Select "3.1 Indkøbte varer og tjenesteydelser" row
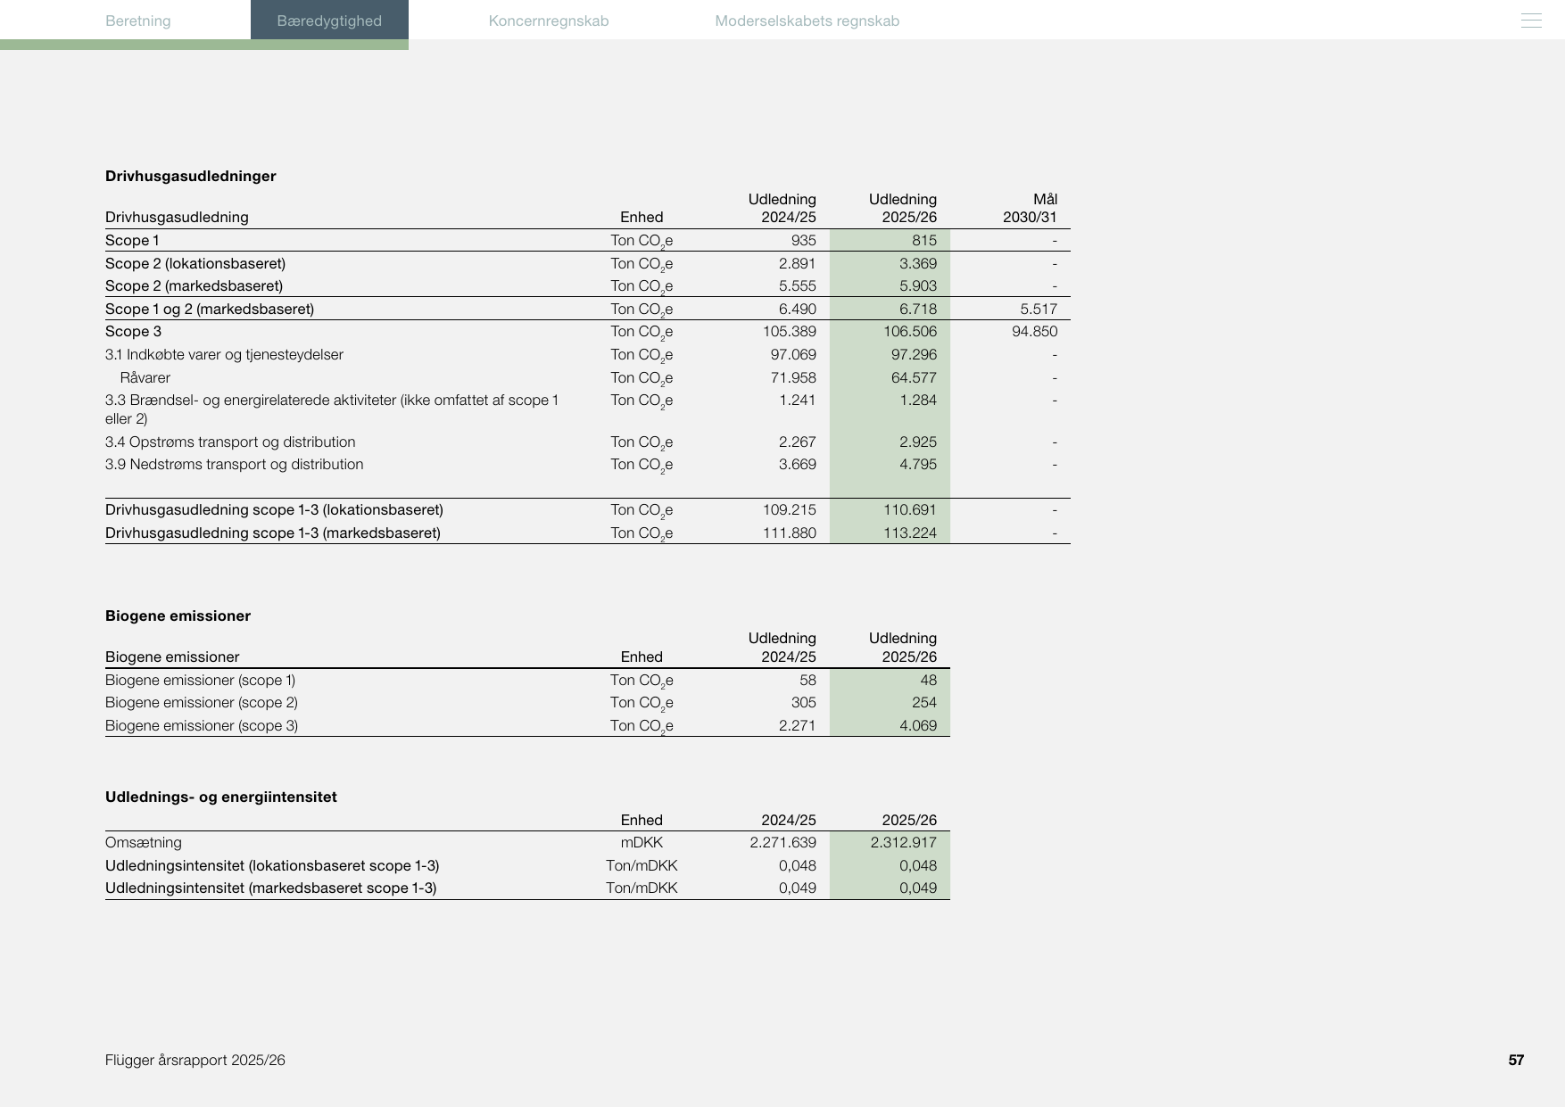The width and height of the screenshot is (1565, 1107). click(x=224, y=354)
